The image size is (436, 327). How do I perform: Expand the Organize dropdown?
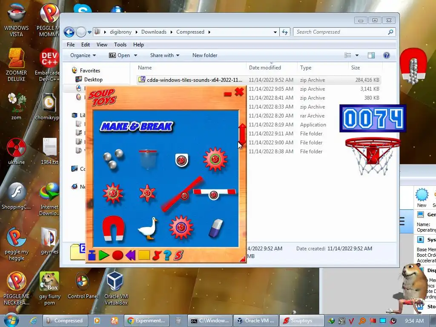pos(83,55)
